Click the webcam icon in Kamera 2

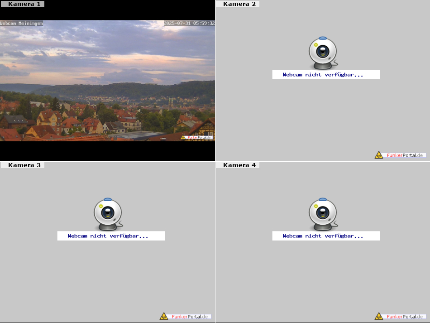pos(323,53)
